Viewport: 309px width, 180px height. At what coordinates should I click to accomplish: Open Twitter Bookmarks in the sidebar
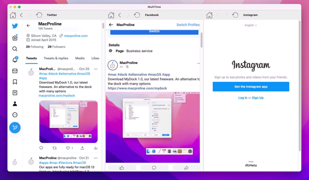(x=15, y=82)
